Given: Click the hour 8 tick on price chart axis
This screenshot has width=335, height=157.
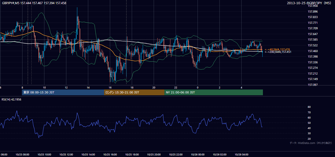Looking at the screenshot, I should pos(23,87).
